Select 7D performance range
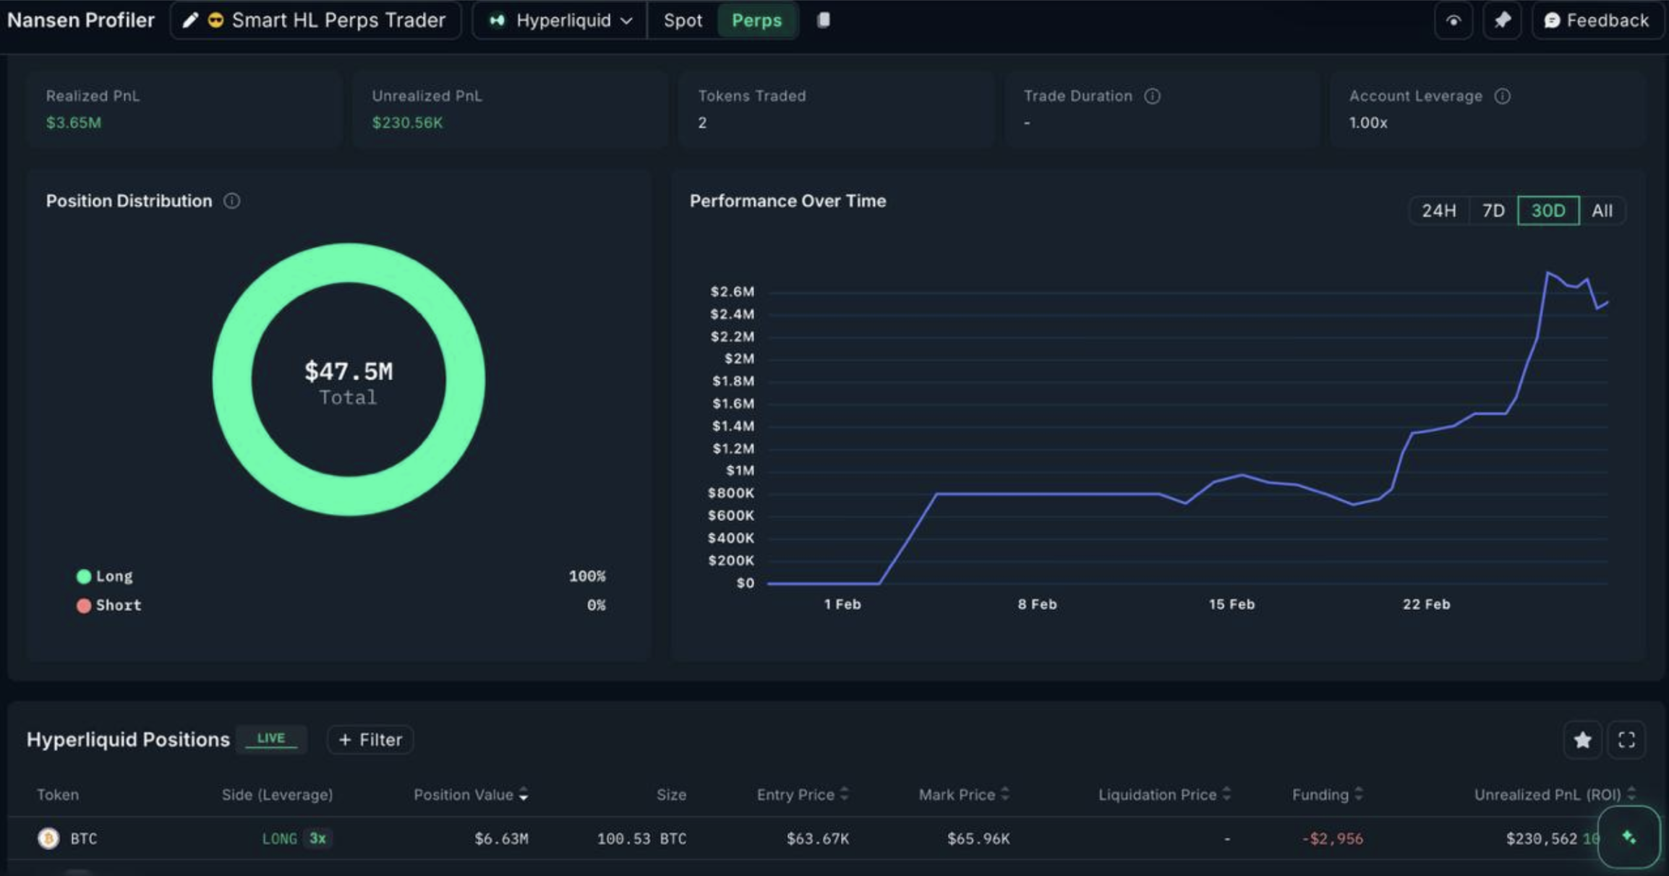The width and height of the screenshot is (1669, 876). pyautogui.click(x=1493, y=210)
